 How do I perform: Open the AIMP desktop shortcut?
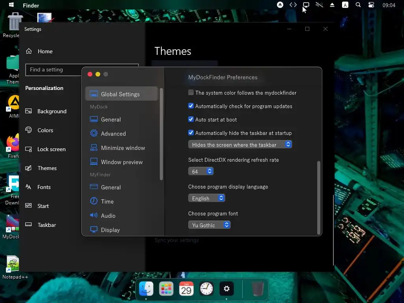tap(13, 107)
